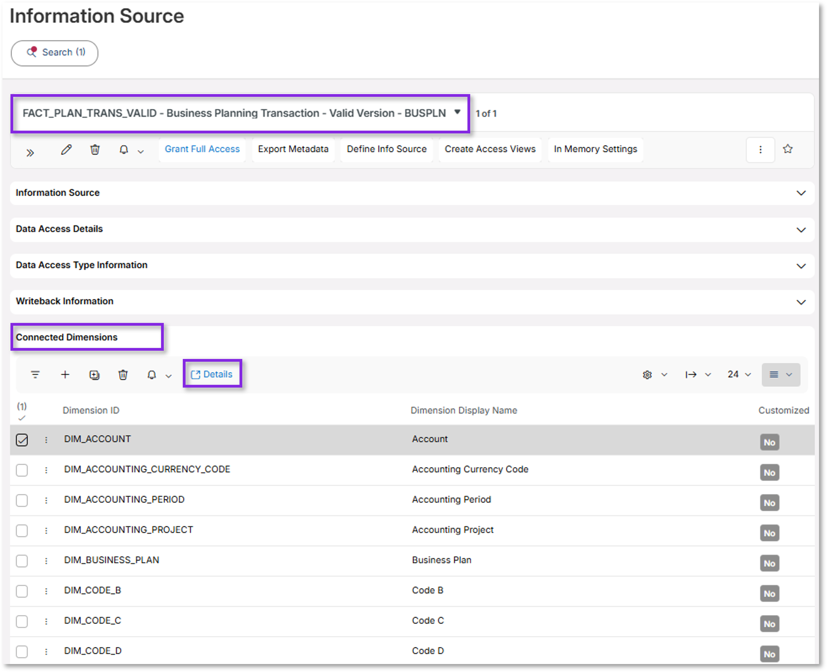Open the 24 rows-per-page dropdown

739,374
